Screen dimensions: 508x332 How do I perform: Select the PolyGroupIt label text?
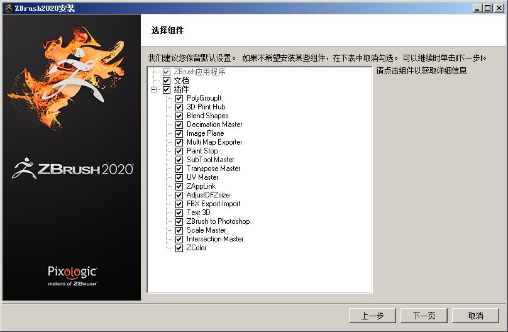click(204, 98)
